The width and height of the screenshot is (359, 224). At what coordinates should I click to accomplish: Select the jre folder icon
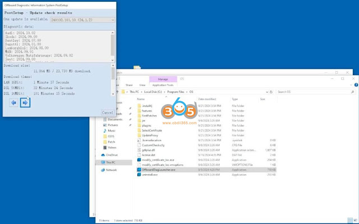pos(139,121)
